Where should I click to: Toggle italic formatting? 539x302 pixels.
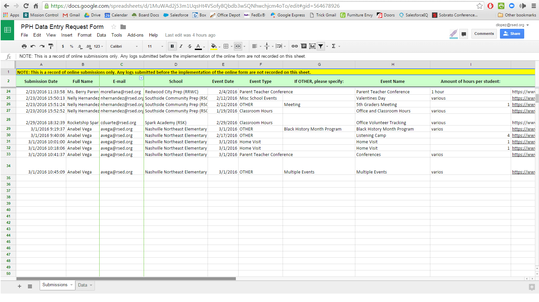pos(181,46)
